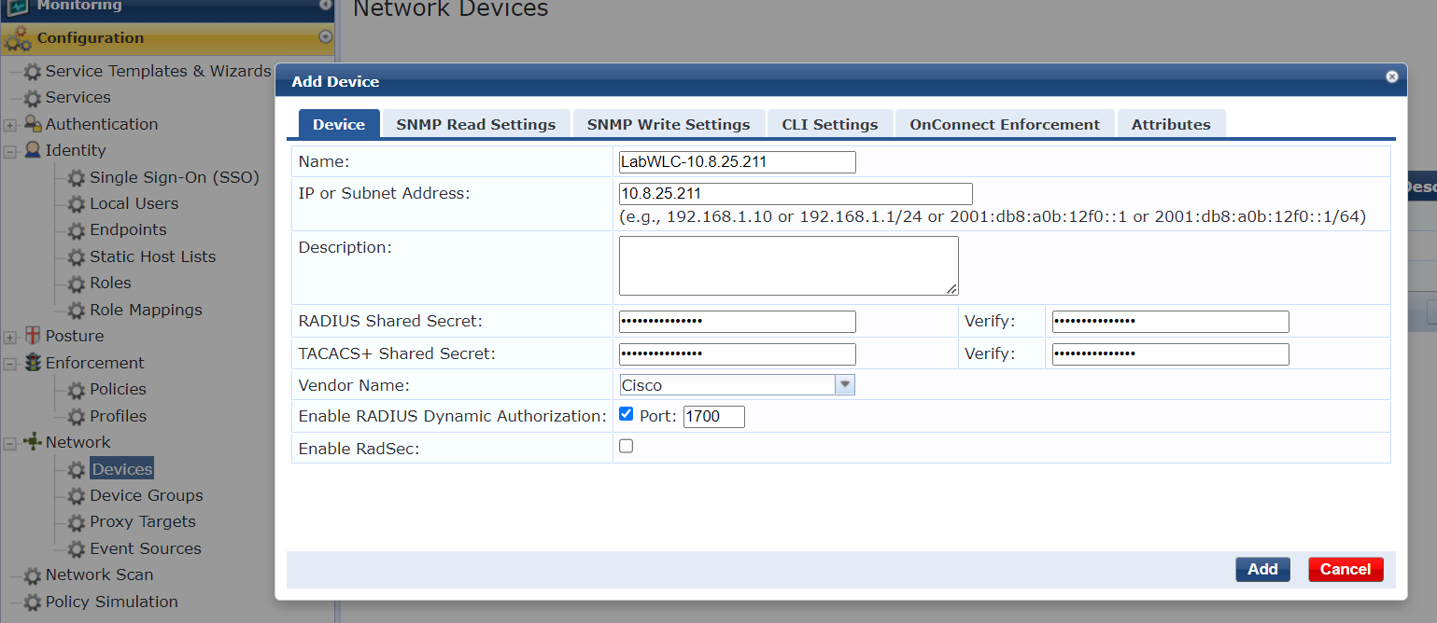The width and height of the screenshot is (1437, 623).
Task: Open the Proxy Targets page
Action: click(143, 521)
